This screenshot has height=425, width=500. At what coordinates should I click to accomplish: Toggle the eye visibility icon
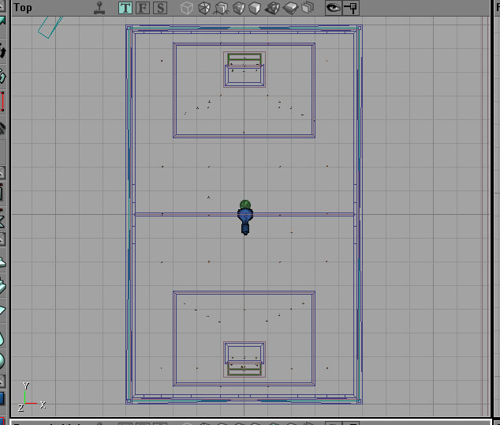334,9
